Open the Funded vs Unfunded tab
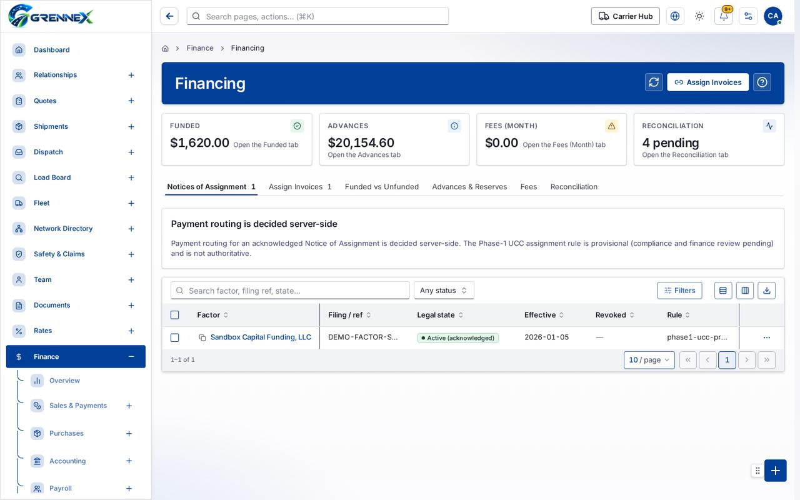 pos(382,187)
